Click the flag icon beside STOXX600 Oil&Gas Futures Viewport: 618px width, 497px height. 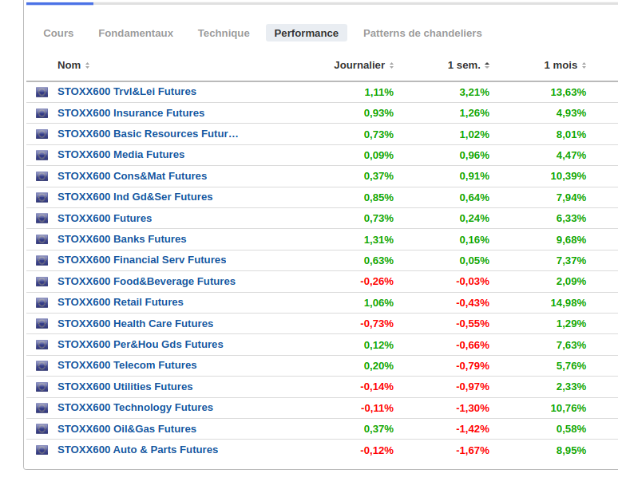point(42,429)
